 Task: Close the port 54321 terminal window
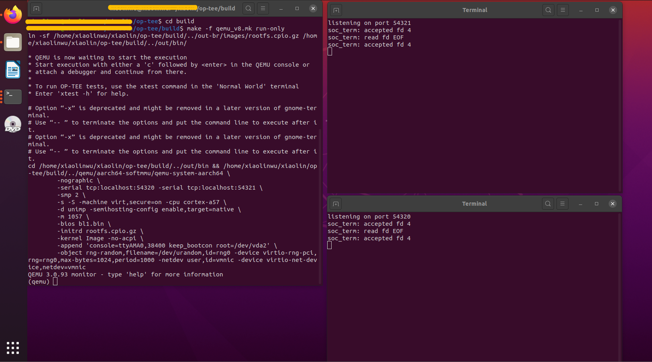pyautogui.click(x=613, y=10)
